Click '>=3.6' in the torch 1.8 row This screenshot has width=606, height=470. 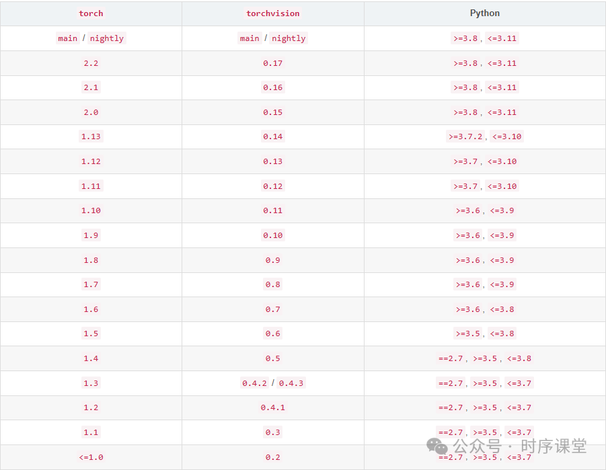coord(467,260)
